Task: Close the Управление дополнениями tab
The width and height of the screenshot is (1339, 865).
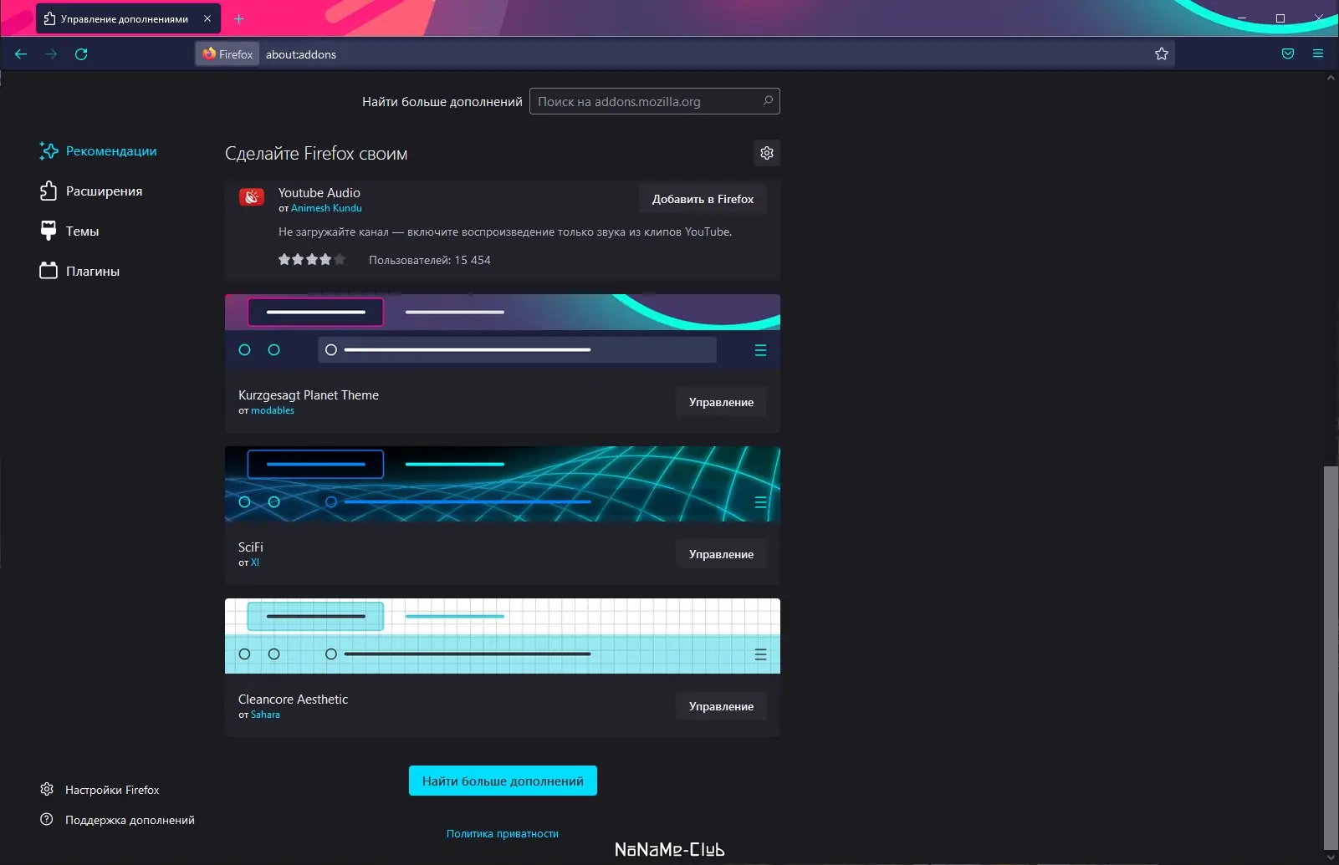Action: (x=207, y=18)
